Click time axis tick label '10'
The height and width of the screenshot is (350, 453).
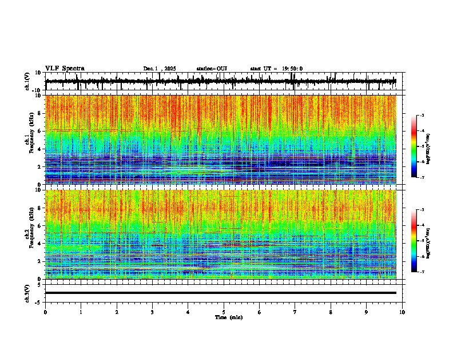pos(402,312)
